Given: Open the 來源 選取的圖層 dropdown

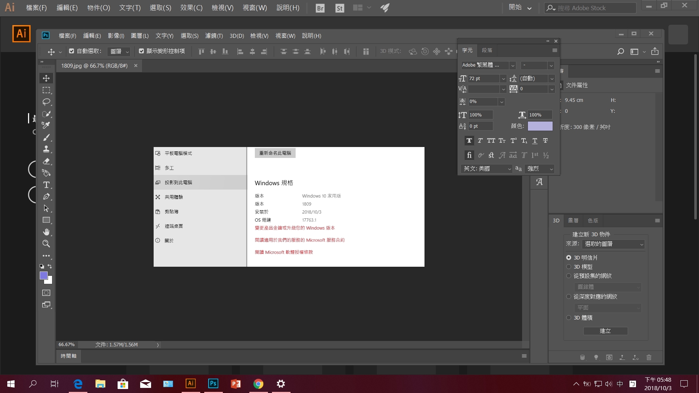Looking at the screenshot, I should tap(613, 244).
